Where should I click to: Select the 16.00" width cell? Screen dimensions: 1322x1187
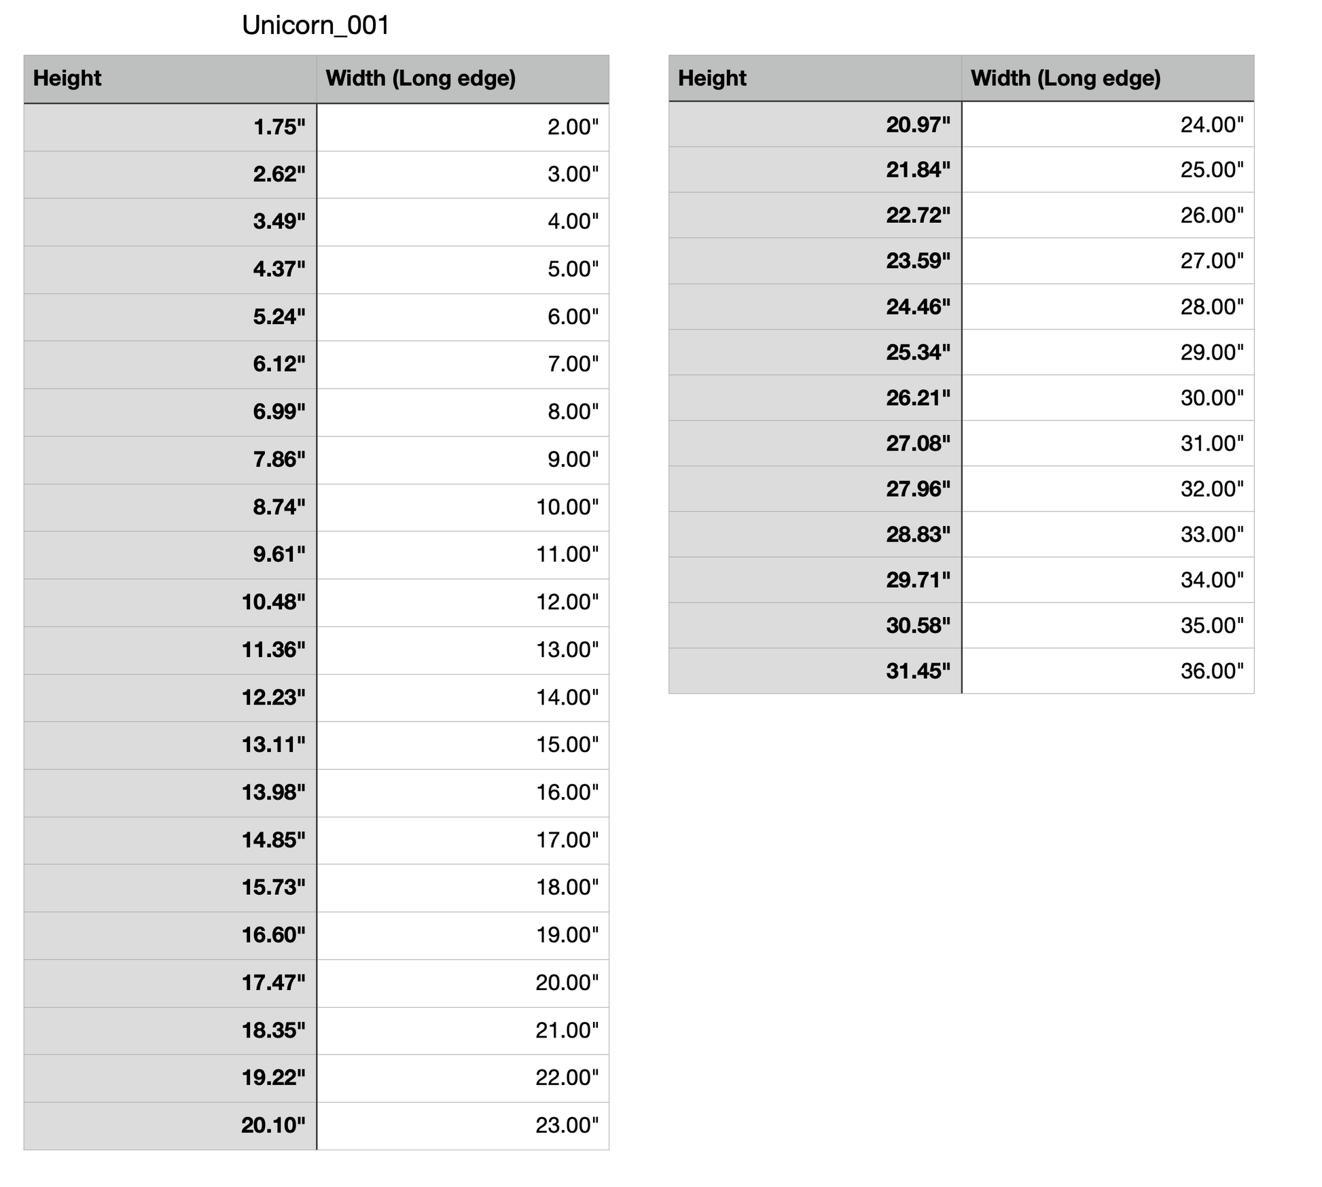[463, 793]
